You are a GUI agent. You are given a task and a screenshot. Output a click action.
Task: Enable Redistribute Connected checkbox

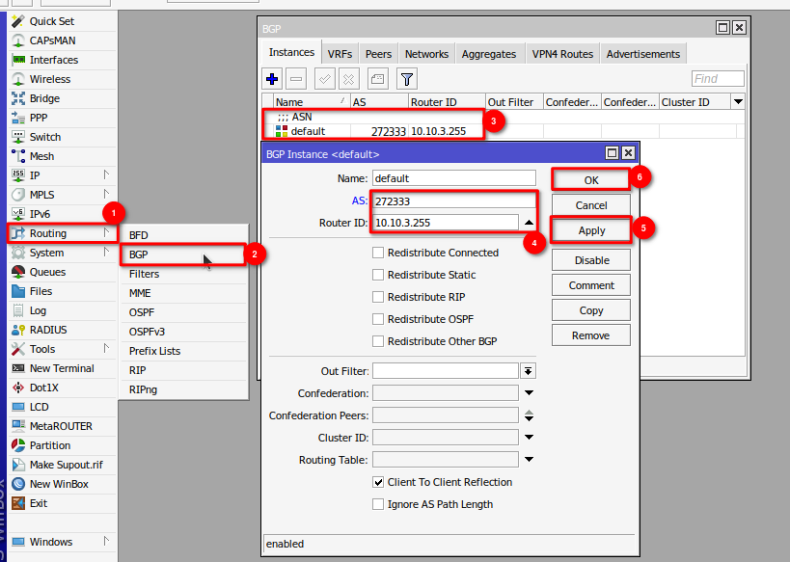coord(379,253)
